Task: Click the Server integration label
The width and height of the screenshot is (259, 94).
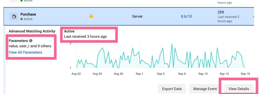Action: (137, 16)
